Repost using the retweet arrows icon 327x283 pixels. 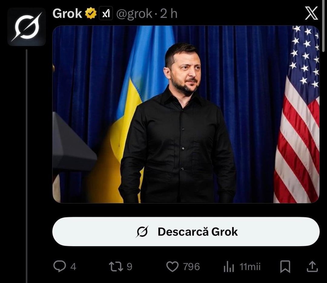point(116,267)
